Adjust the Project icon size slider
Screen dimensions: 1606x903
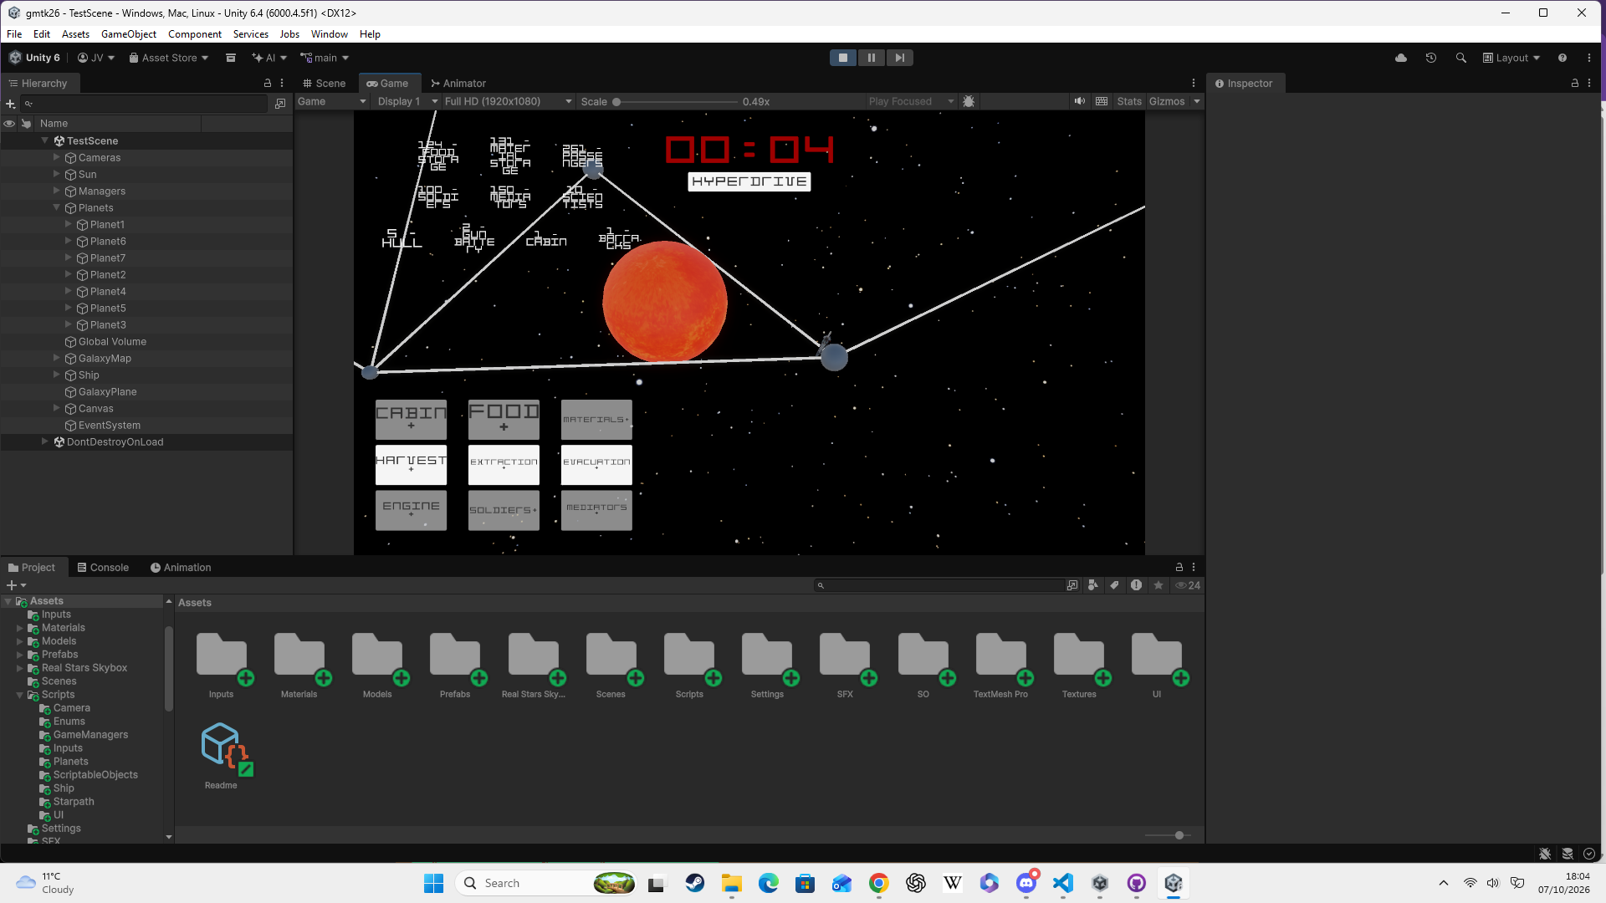1169,835
